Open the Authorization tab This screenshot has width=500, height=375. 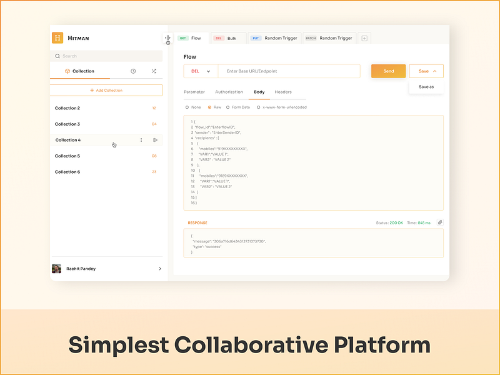pyautogui.click(x=229, y=92)
